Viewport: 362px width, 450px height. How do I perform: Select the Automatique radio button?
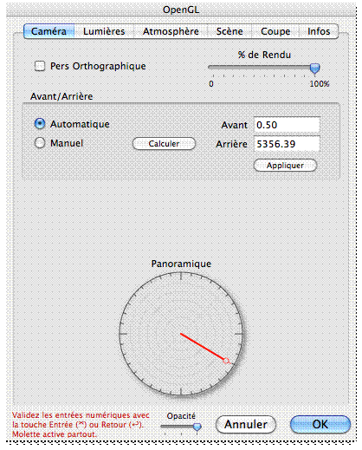click(x=40, y=124)
